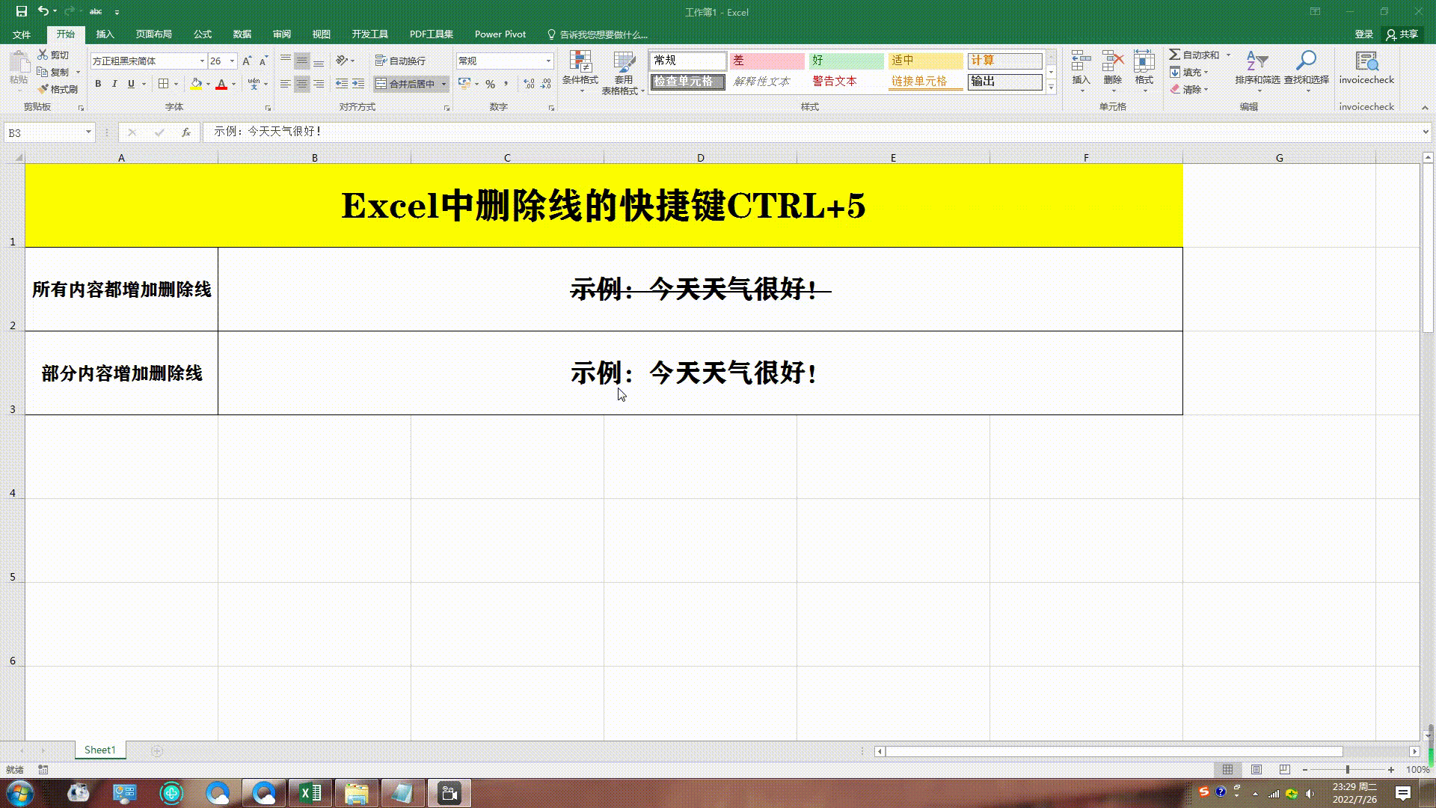The image size is (1436, 808).
Task: Toggle center horizontal alignment
Action: coord(301,84)
